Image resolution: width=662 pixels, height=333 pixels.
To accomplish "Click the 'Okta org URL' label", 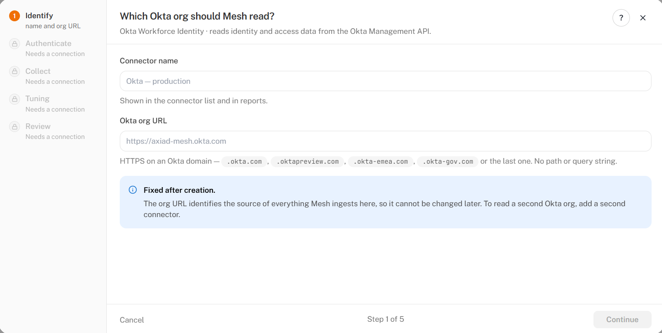I will 143,121.
